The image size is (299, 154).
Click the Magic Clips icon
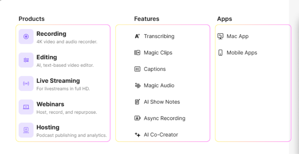click(137, 53)
